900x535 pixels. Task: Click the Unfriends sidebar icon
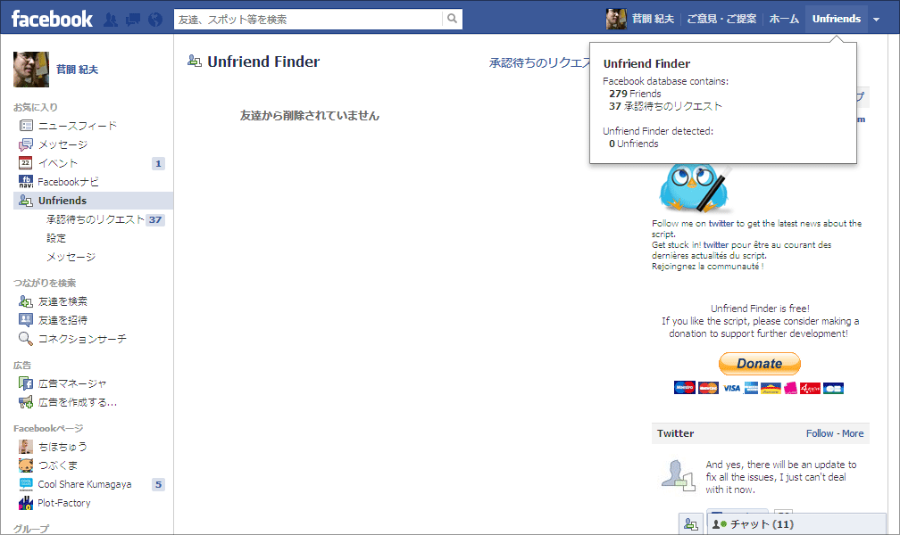pyautogui.click(x=26, y=201)
